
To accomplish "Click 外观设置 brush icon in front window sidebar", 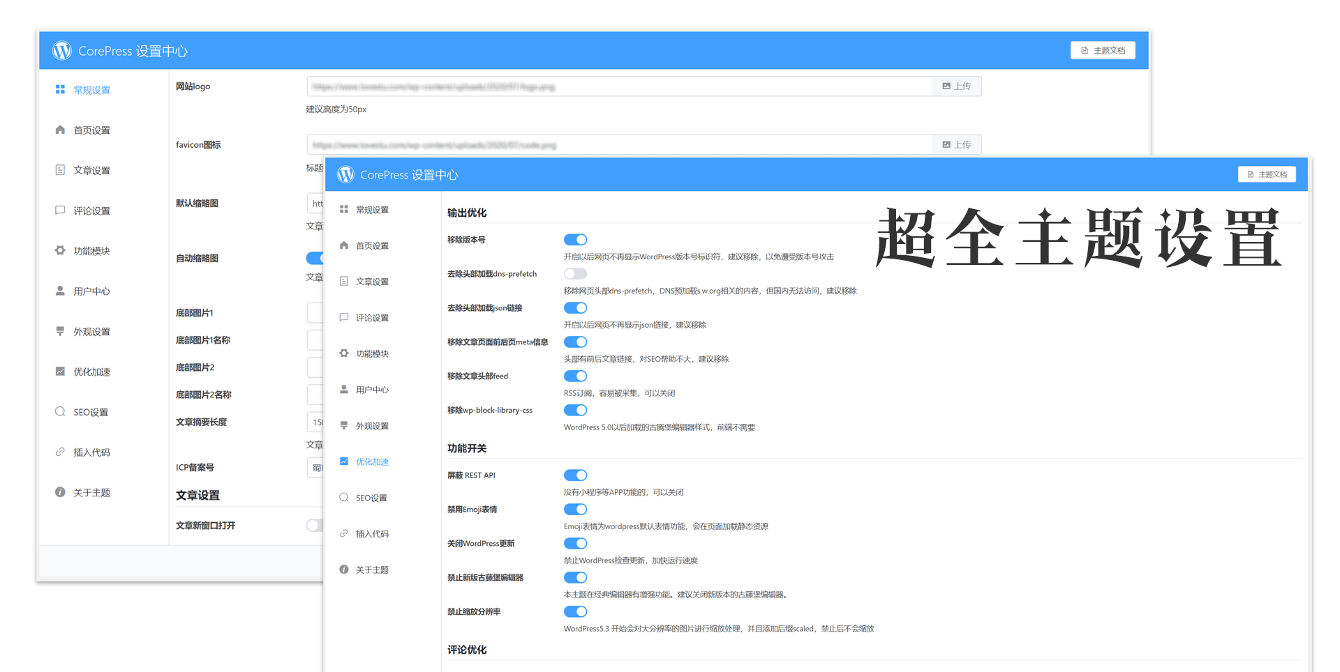I will click(x=344, y=425).
